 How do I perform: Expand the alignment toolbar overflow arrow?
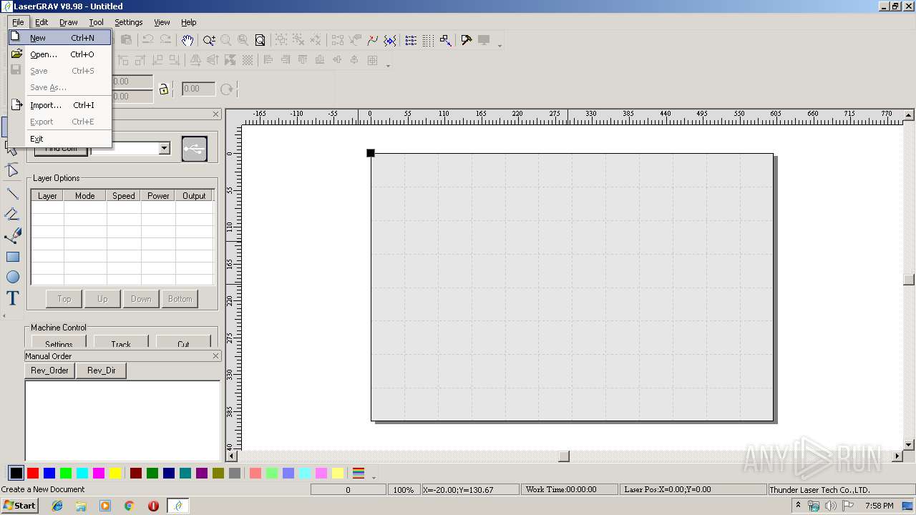click(388, 65)
